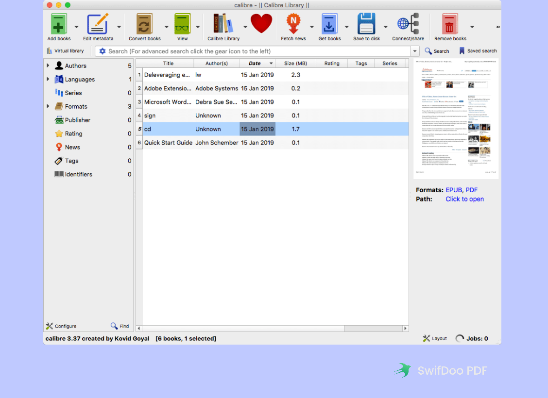
Task: Open the Get books dropdown arrow
Action: point(346,27)
